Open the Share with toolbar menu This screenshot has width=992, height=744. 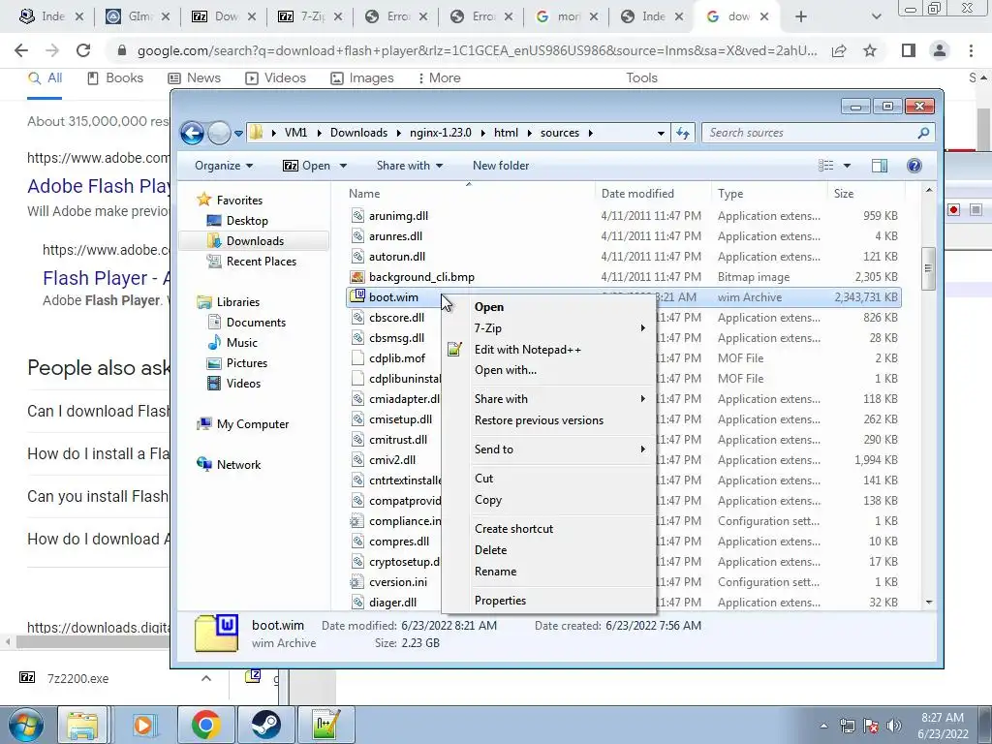[410, 166]
